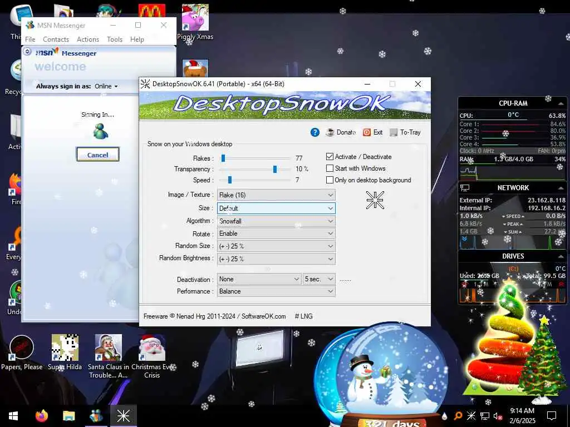The width and height of the screenshot is (570, 427).
Task: Collapse the CPU-RAM widget section
Action: click(560, 103)
